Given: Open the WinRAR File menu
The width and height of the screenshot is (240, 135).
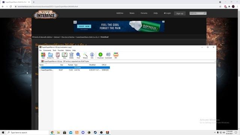Looking at the screenshot, I should (x=40, y=50).
